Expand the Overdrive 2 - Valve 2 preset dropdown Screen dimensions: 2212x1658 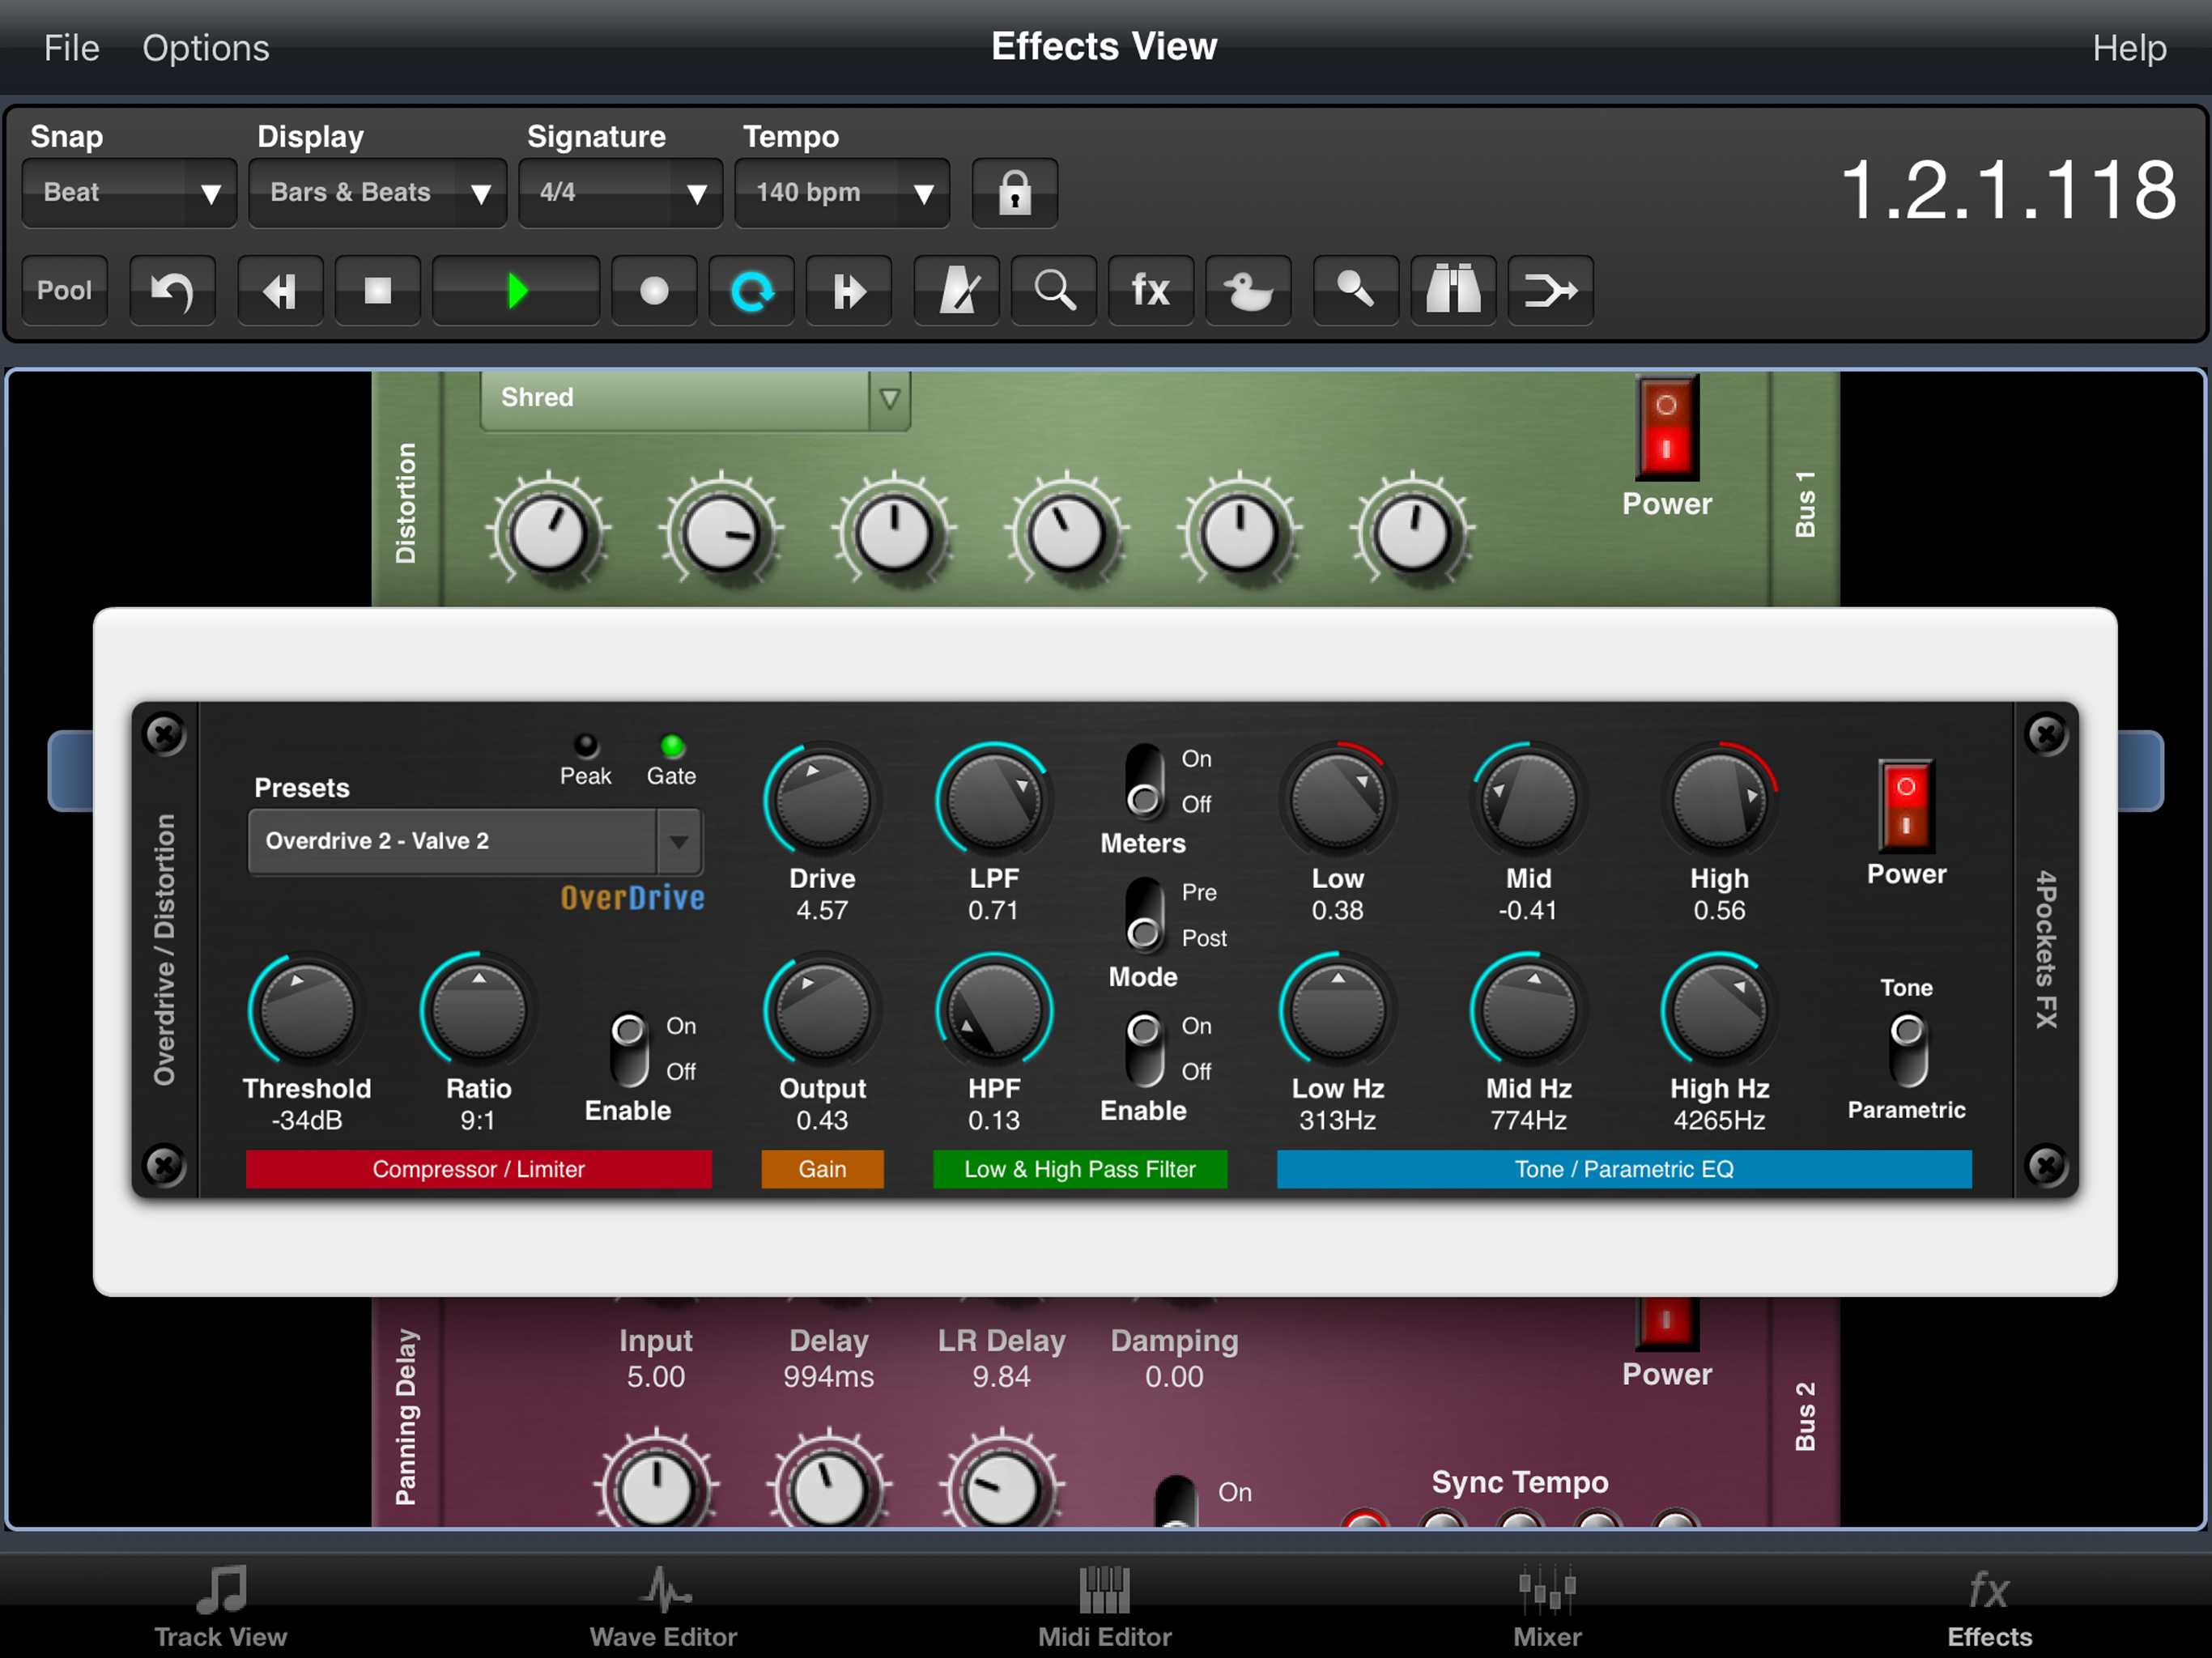point(679,842)
